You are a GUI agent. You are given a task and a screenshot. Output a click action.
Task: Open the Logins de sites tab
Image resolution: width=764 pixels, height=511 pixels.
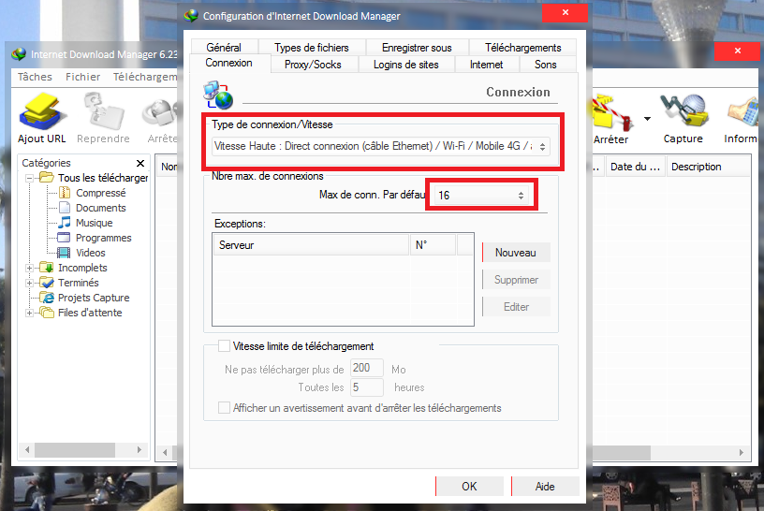tap(406, 65)
